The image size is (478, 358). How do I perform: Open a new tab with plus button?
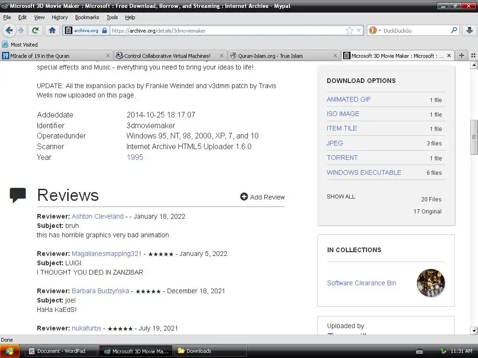coord(462,55)
